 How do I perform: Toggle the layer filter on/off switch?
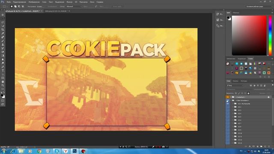[272, 85]
